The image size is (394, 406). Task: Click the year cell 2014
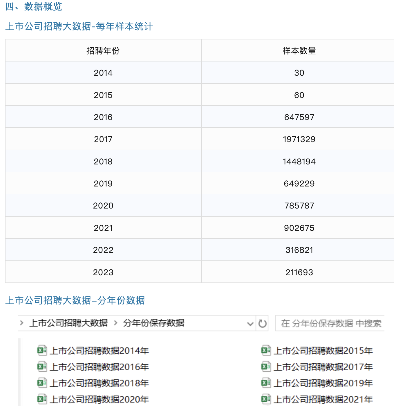[x=103, y=73]
